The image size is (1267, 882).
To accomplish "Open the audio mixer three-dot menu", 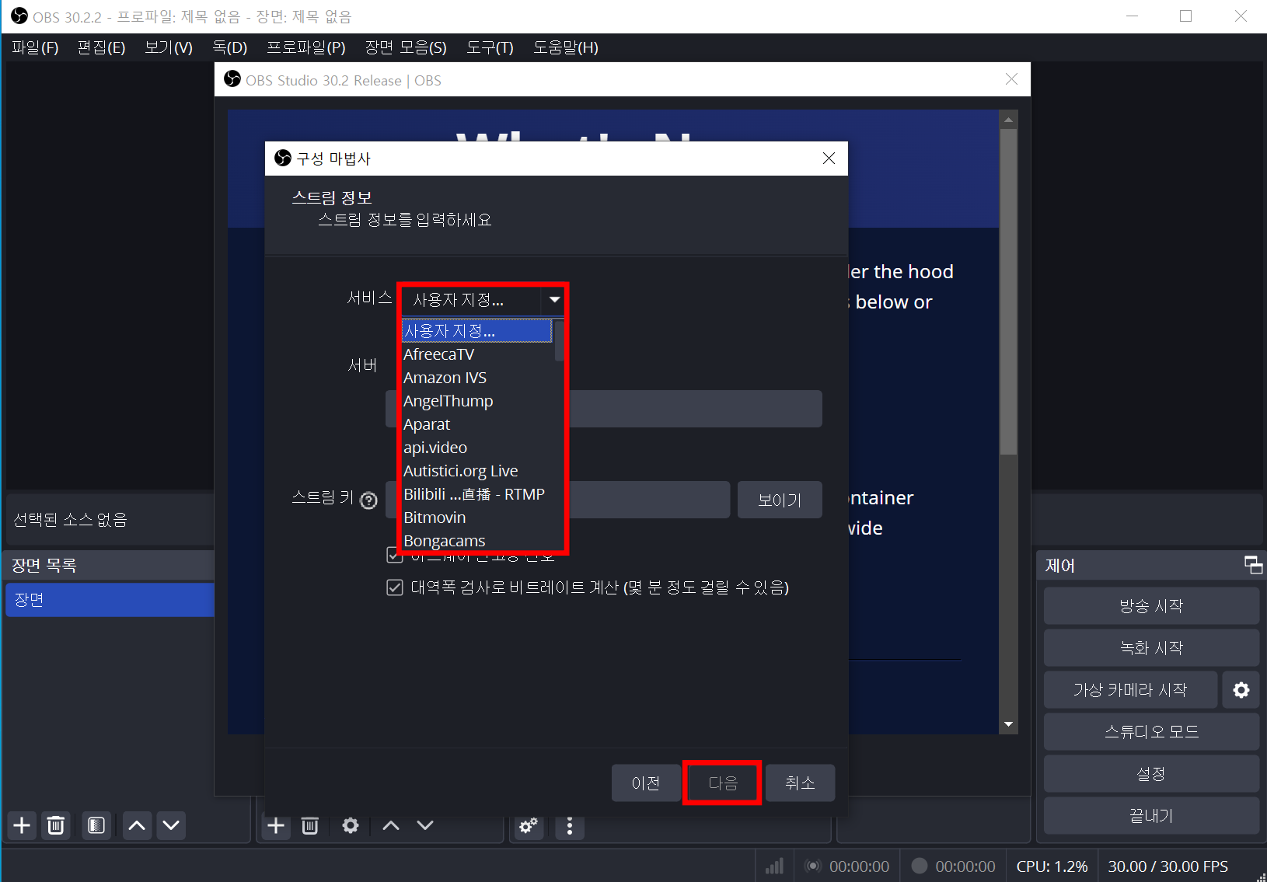I will click(x=570, y=826).
